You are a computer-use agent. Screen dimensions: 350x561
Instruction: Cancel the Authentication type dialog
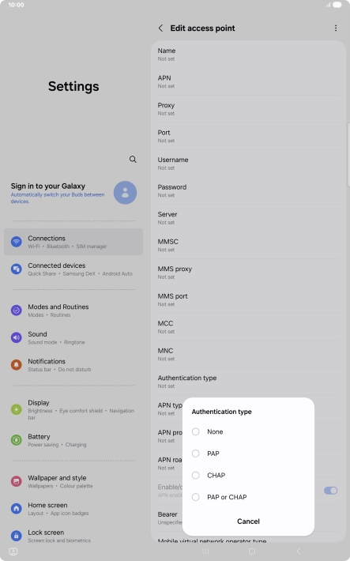click(x=248, y=521)
